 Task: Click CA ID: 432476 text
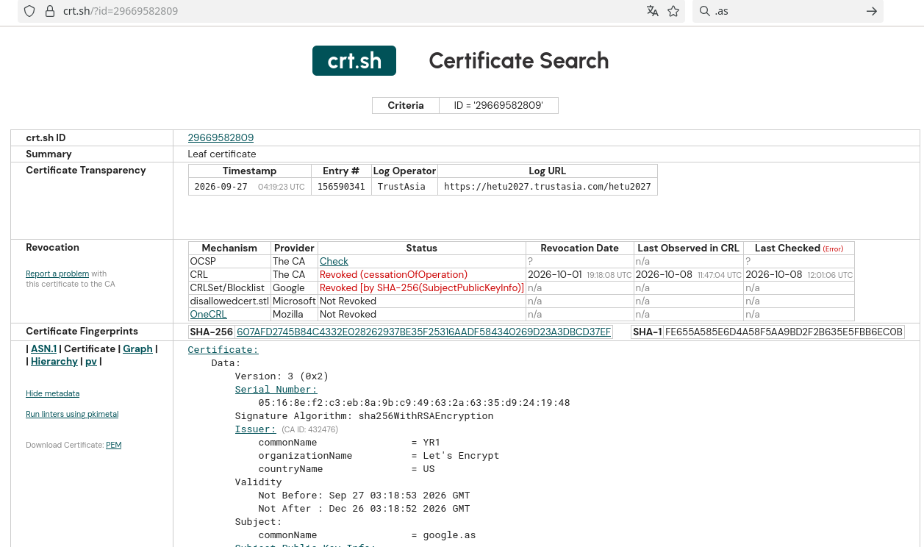coord(309,429)
